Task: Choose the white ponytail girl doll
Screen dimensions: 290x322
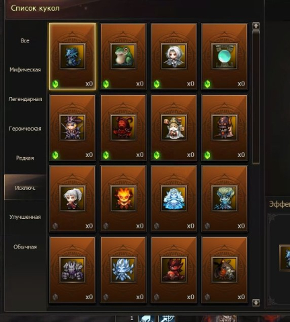Action: tap(73, 199)
